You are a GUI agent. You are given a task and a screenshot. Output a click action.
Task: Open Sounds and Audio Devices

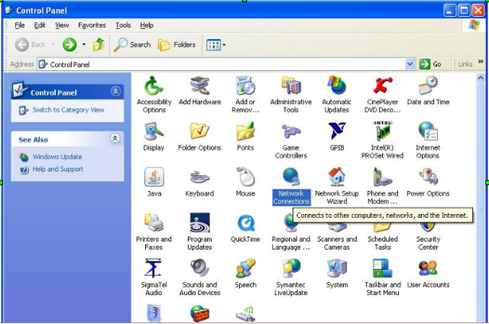pos(199,269)
